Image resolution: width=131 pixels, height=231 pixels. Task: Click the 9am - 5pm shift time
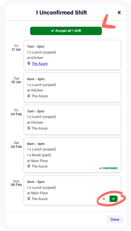point(36,182)
